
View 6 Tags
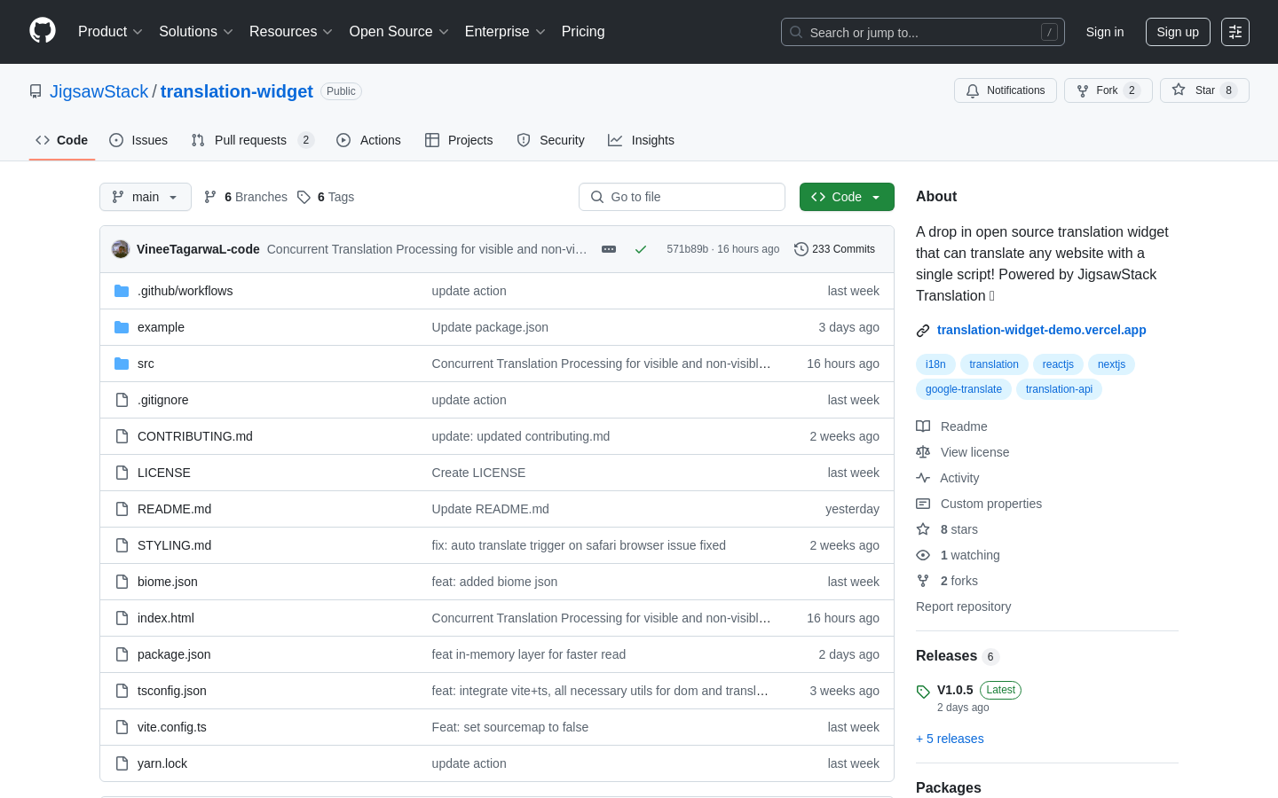point(326,197)
